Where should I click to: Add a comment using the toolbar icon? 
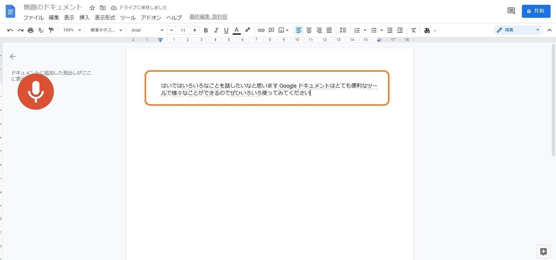pyautogui.click(x=272, y=30)
